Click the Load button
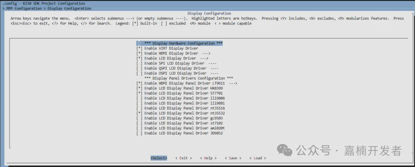Viewport: 415px width, 167px height. 257,158
